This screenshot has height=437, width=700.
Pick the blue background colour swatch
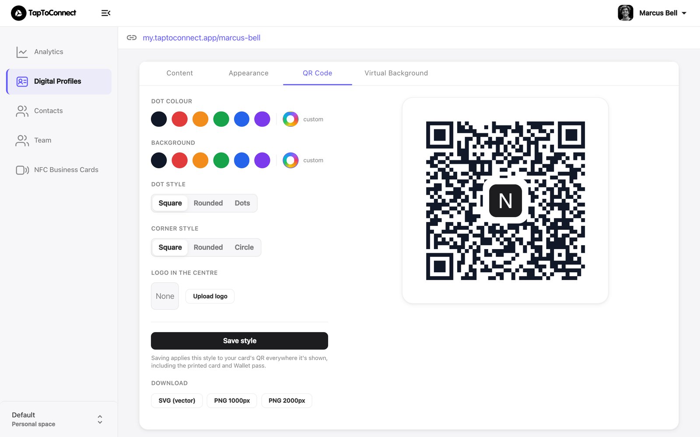(241, 160)
